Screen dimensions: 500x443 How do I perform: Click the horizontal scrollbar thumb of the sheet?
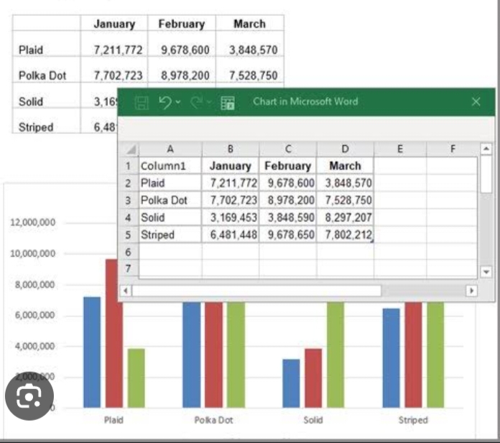(256, 291)
